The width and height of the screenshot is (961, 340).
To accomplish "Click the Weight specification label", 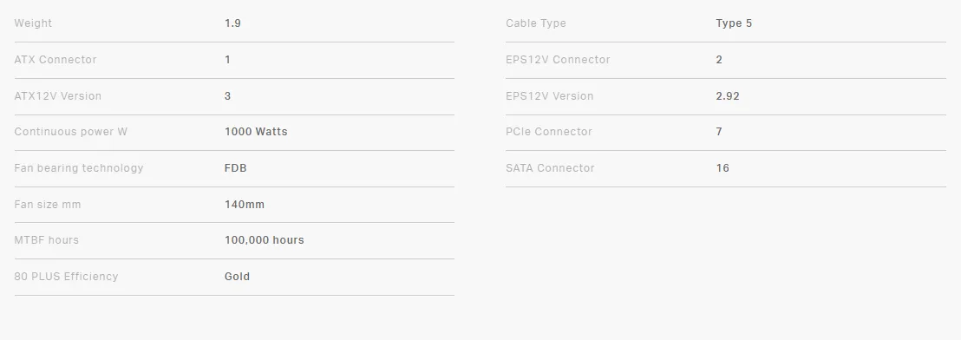I will click(x=33, y=23).
